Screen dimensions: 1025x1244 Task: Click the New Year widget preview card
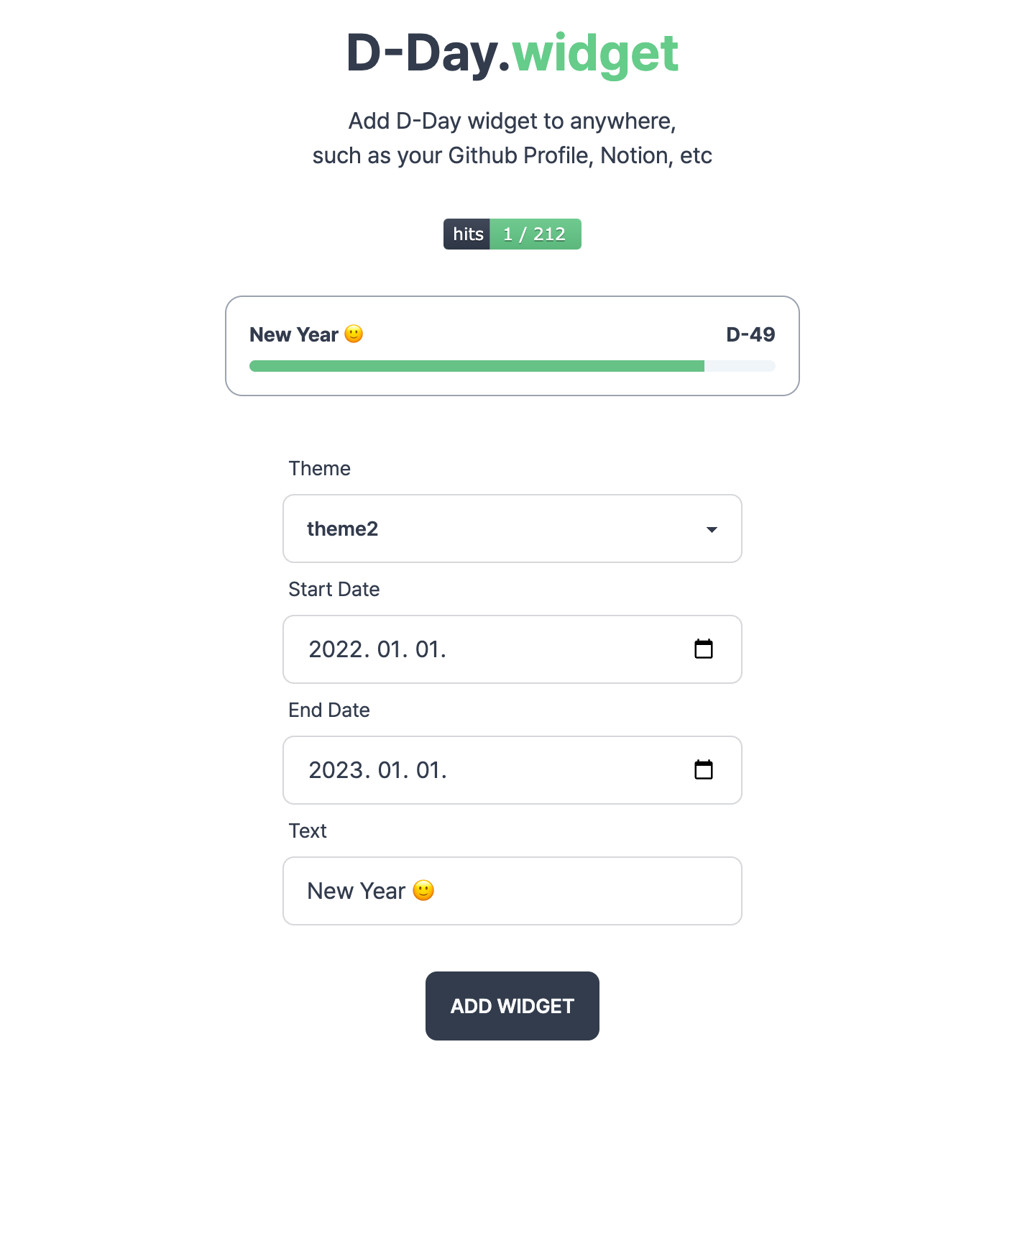tap(512, 346)
